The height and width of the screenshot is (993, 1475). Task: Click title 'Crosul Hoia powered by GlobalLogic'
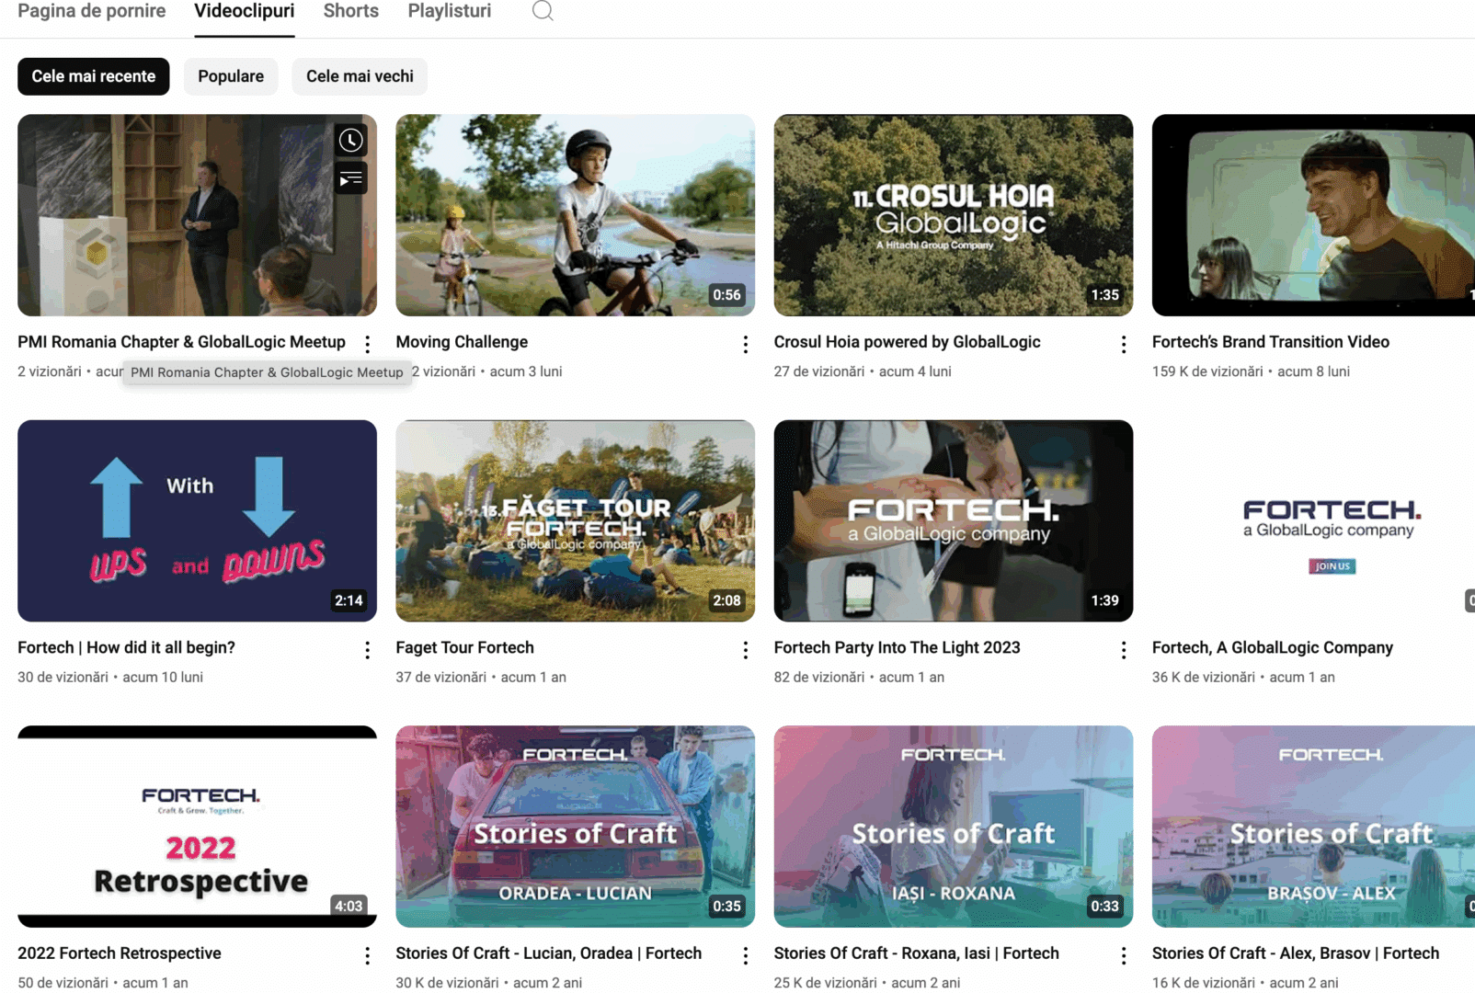pos(907,341)
